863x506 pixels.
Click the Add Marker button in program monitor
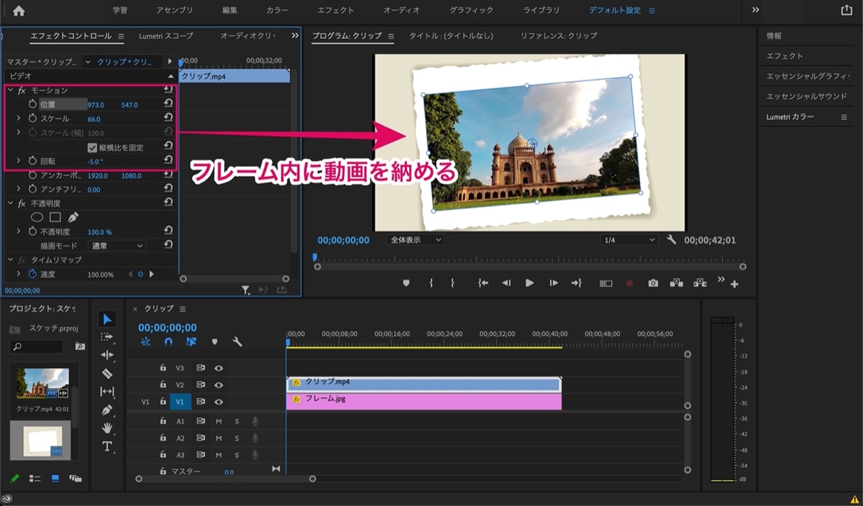click(406, 283)
